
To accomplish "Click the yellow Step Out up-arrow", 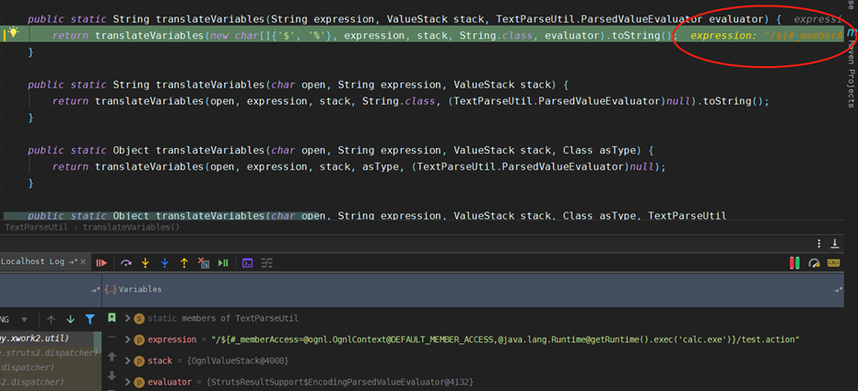I will point(184,263).
